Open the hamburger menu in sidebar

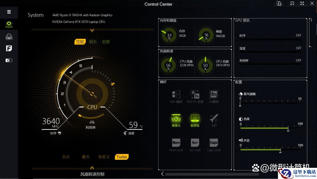(x=9, y=12)
